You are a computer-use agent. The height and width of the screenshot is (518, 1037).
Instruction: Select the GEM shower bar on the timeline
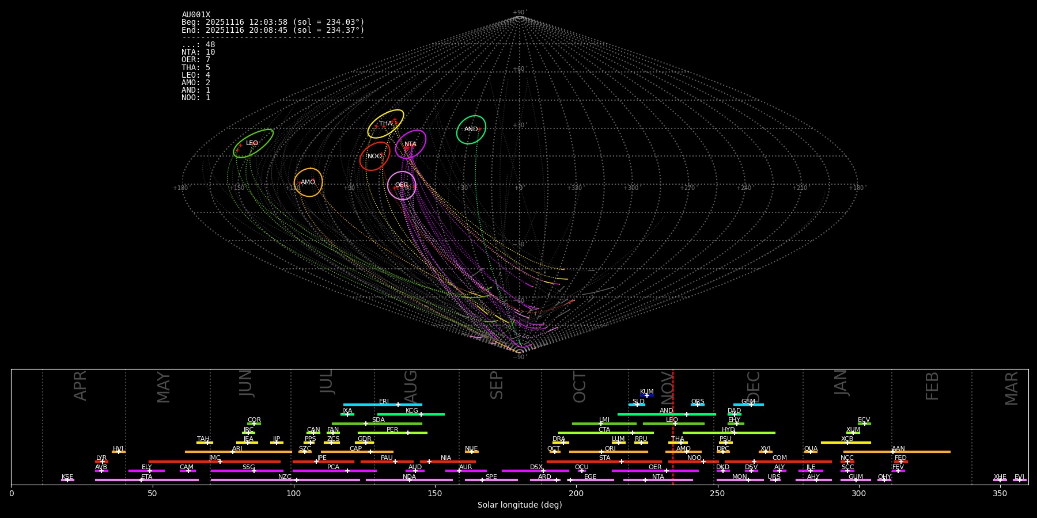[748, 405]
